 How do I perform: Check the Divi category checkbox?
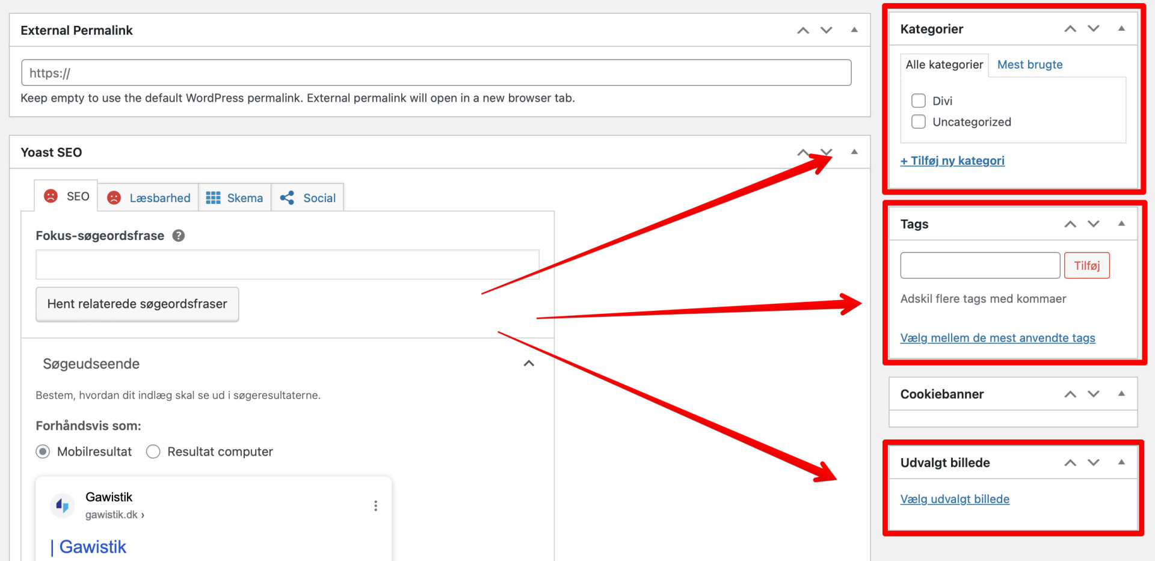(918, 101)
